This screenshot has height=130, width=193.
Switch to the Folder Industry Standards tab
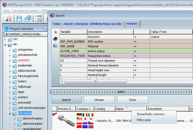87,24
